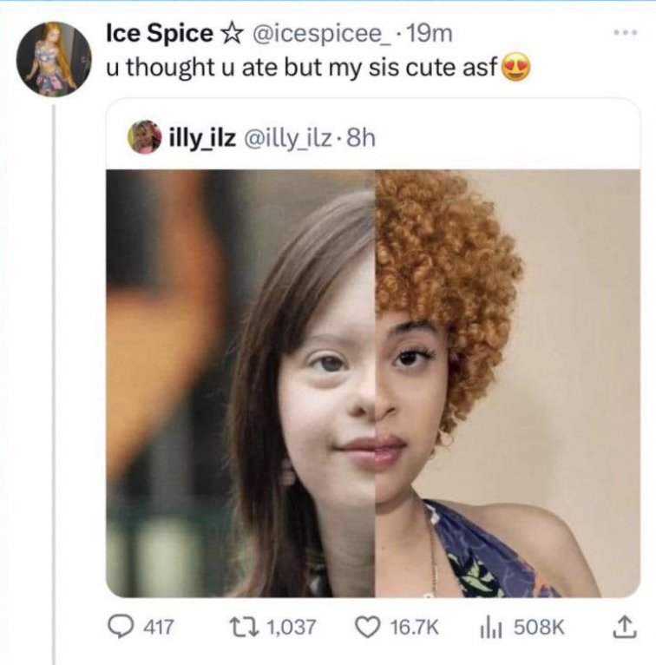Click the Ice Spice display name

click(x=160, y=34)
